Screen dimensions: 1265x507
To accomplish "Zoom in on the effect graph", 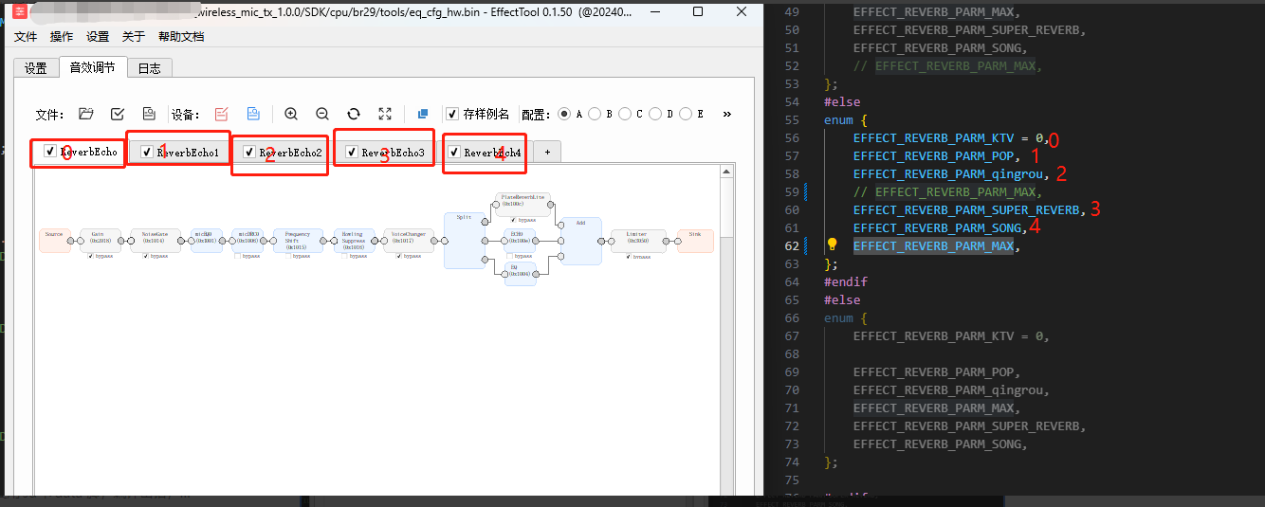I will click(x=291, y=114).
